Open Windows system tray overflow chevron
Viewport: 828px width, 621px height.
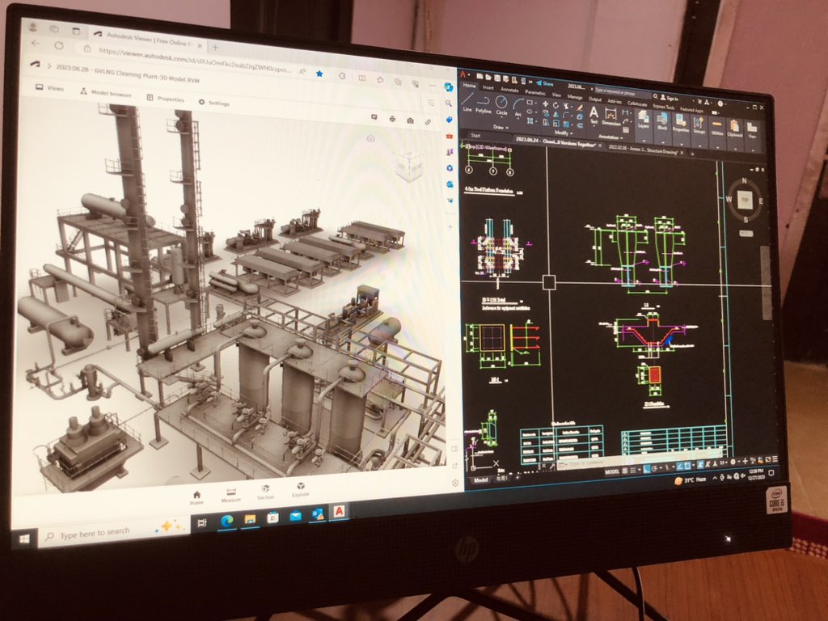click(715, 478)
